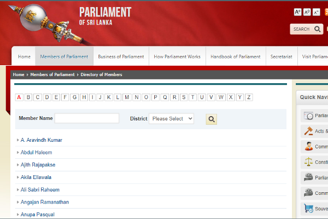Filter members by letter B
The image size is (328, 219).
tap(28, 97)
